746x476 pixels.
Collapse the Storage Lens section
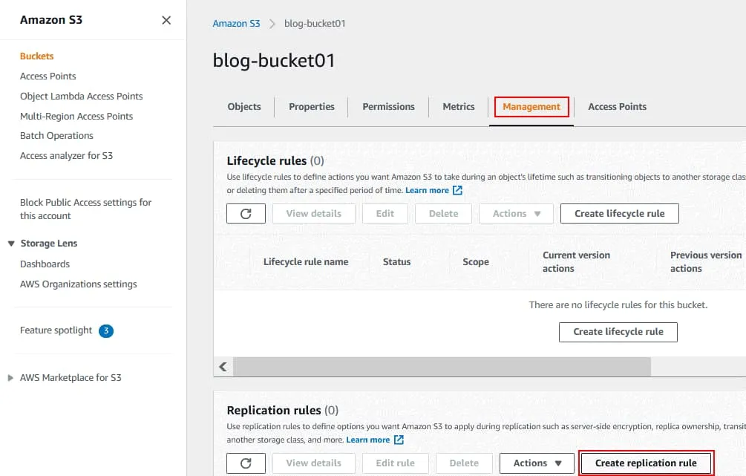tap(11, 244)
